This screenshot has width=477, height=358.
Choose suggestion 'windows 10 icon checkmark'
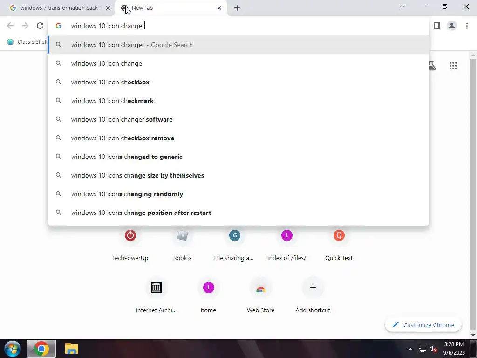[238, 101]
